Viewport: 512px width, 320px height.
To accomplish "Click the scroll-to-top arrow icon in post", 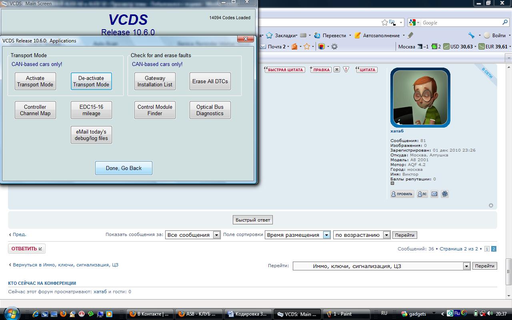I will click(491, 206).
